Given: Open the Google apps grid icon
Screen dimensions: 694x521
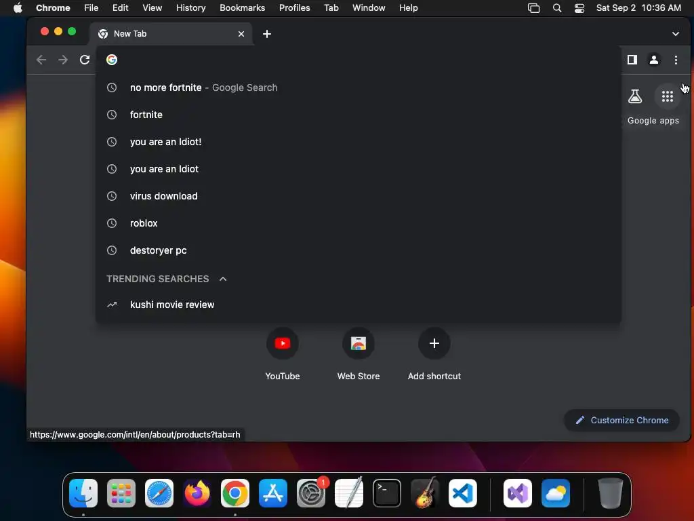Looking at the screenshot, I should tap(668, 96).
